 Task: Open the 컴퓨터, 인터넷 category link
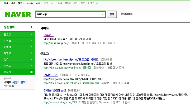(80, 43)
